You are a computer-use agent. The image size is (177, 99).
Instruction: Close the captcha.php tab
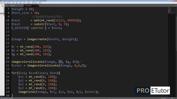click(x=37, y=5)
